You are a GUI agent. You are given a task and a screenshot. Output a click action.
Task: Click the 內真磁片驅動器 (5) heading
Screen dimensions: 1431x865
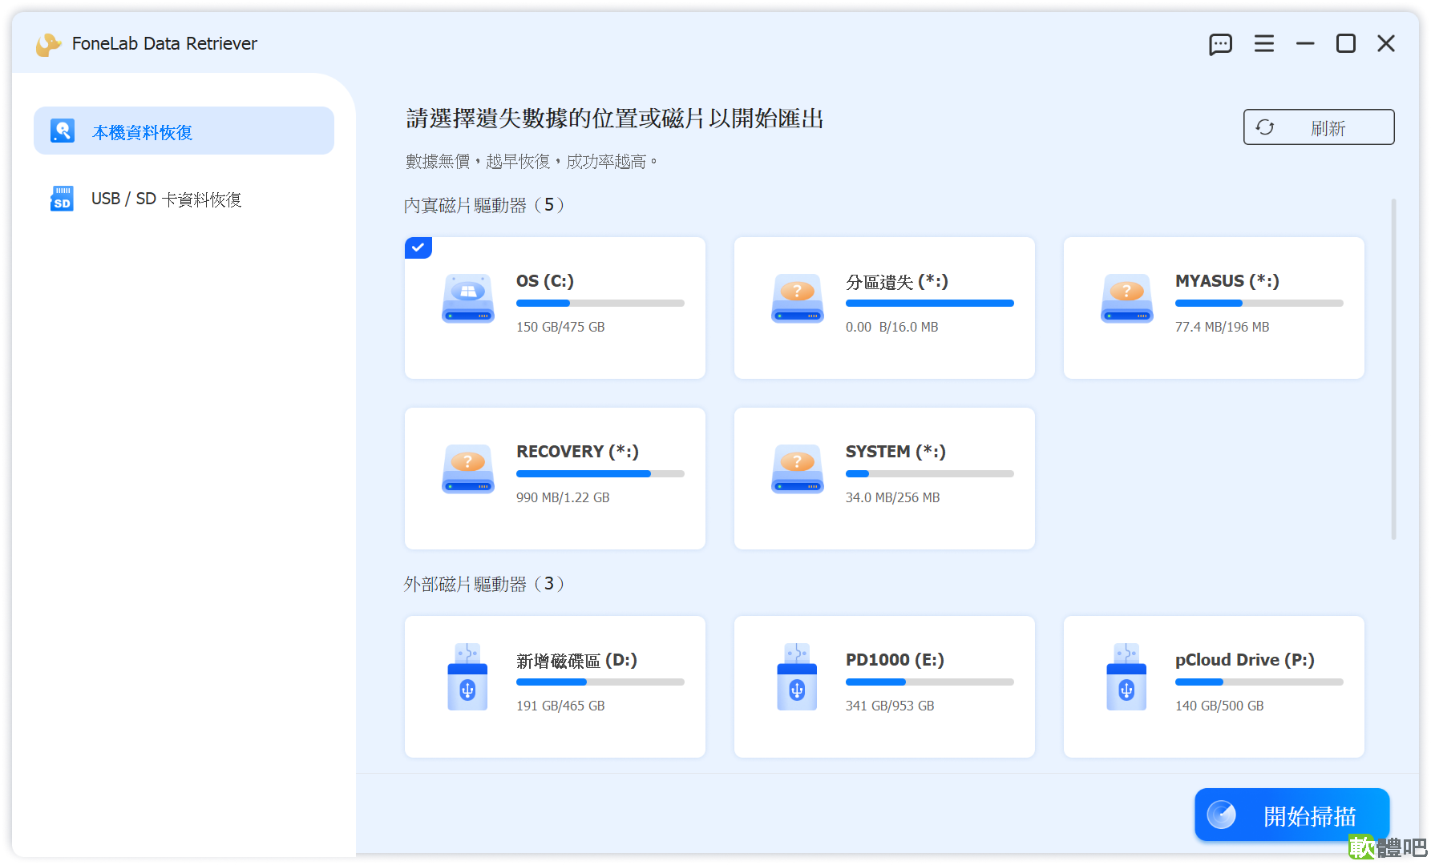[x=485, y=205]
